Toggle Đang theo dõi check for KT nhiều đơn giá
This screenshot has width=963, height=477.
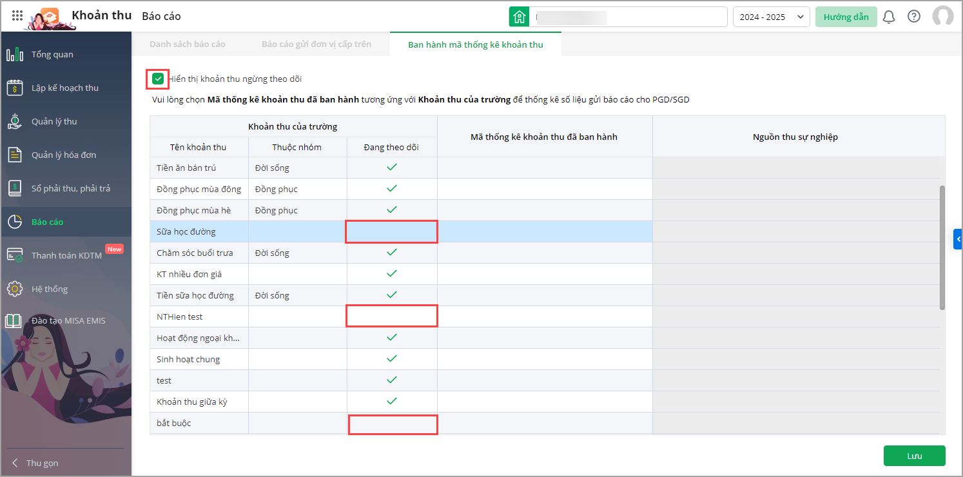point(391,274)
